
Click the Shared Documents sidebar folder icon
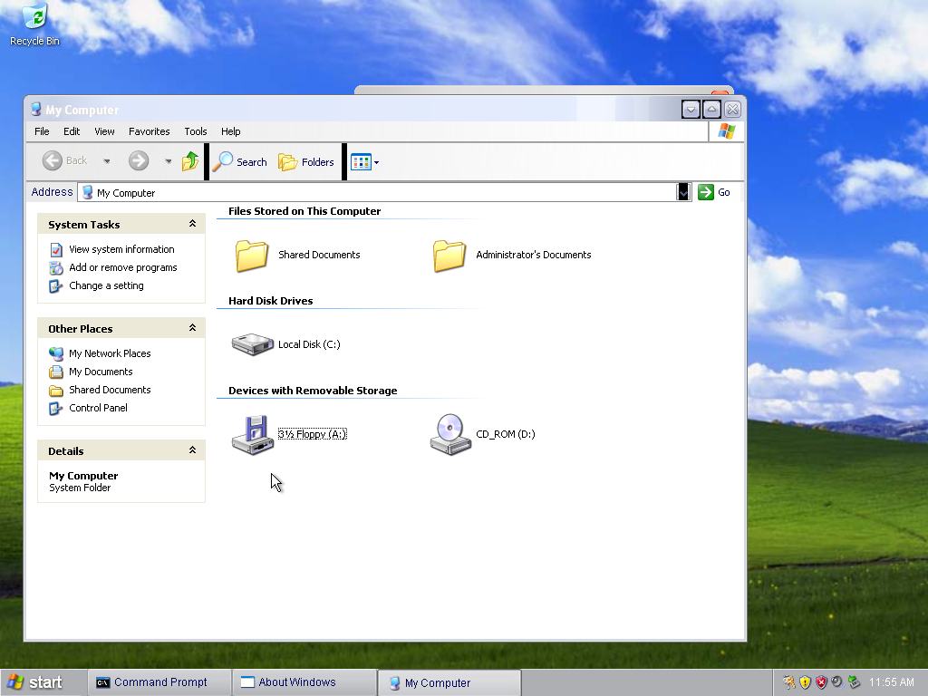(x=56, y=390)
